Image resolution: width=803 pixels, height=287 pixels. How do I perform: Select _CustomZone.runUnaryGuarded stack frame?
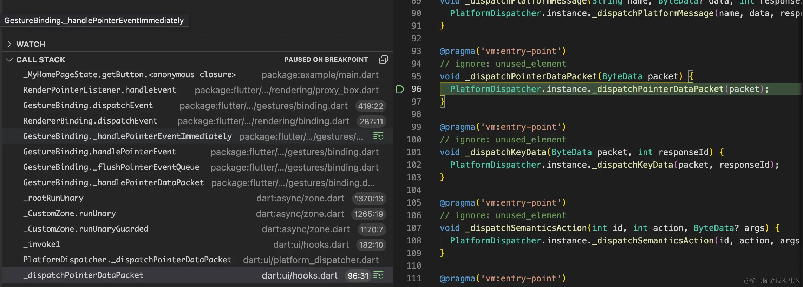[198, 229]
